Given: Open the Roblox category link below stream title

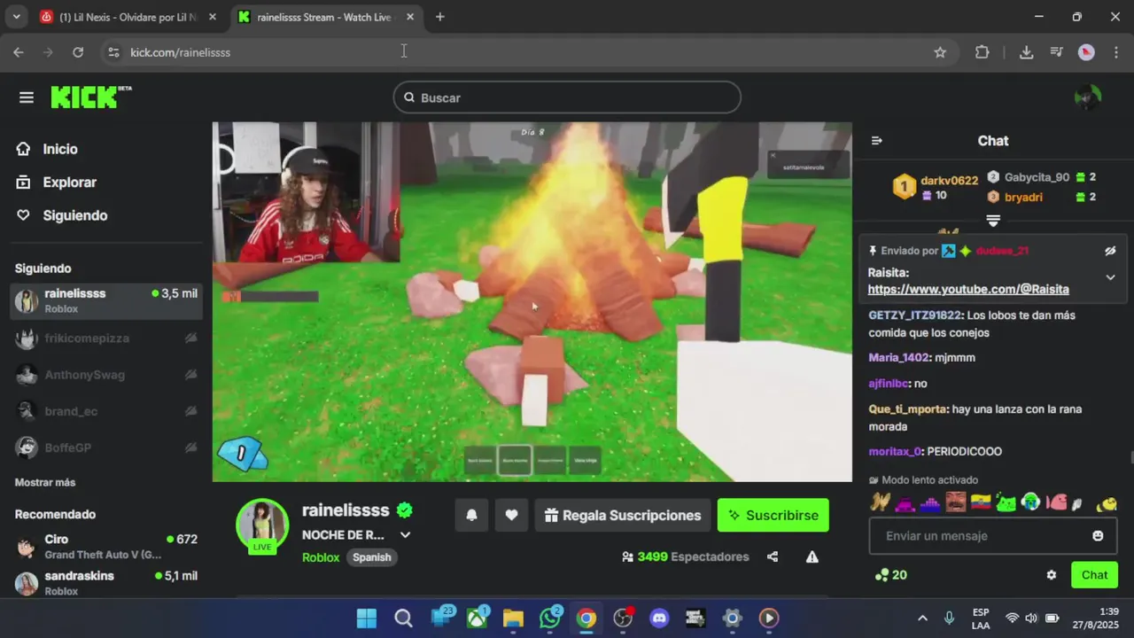Looking at the screenshot, I should pos(321,557).
